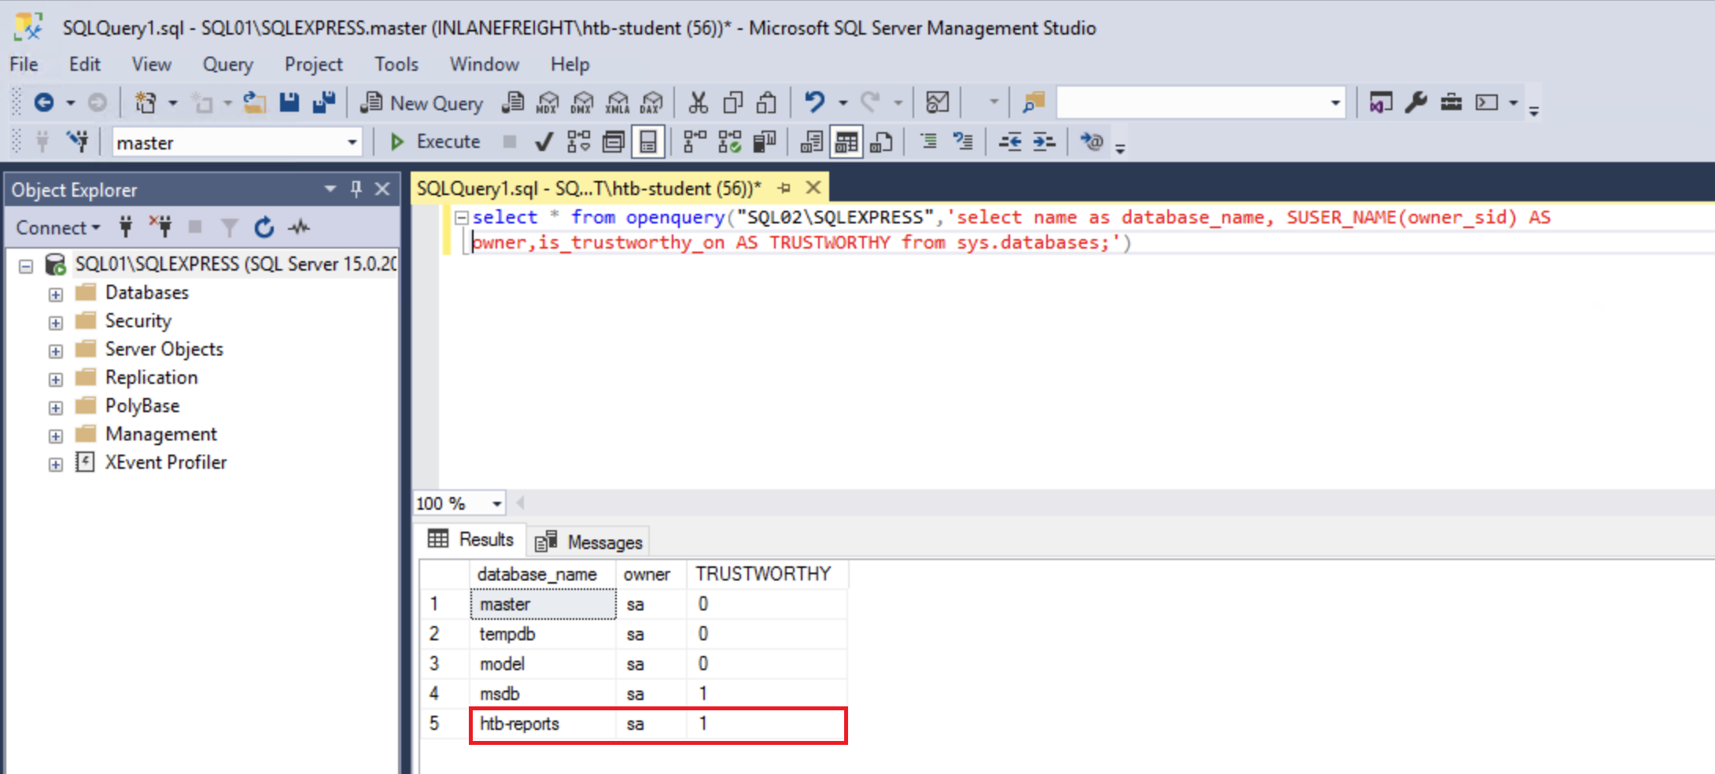Expand the Databases tree node
1715x774 pixels.
coord(56,294)
